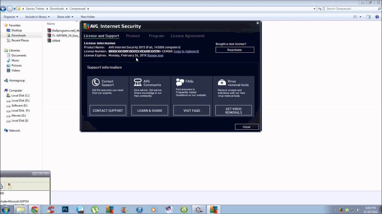The height and width of the screenshot is (214, 382).
Task: Click the copy to clipboard link
Action: coord(186,51)
